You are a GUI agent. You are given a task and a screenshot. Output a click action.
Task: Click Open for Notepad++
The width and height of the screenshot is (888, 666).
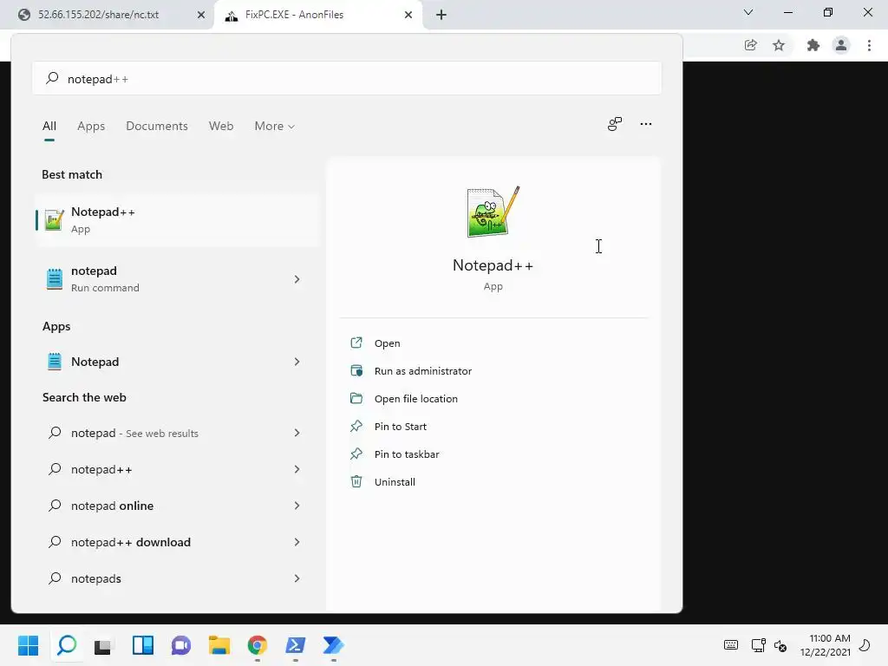388,343
